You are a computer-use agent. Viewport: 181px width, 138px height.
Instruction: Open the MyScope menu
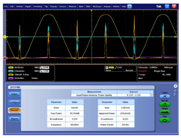click(x=97, y=7)
